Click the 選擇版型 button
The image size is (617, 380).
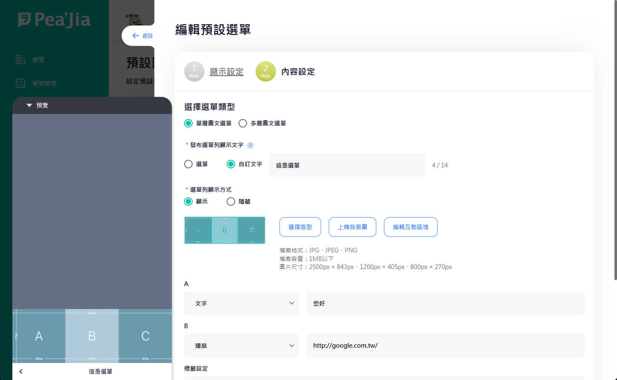pyautogui.click(x=300, y=227)
